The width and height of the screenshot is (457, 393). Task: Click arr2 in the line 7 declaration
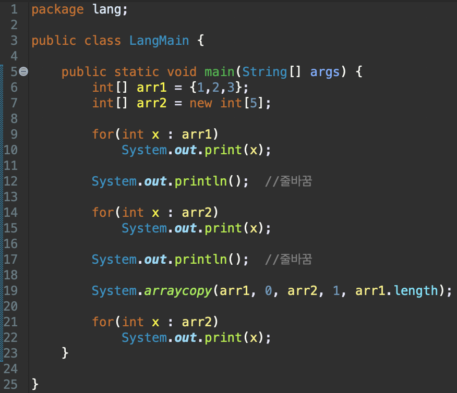coord(152,103)
